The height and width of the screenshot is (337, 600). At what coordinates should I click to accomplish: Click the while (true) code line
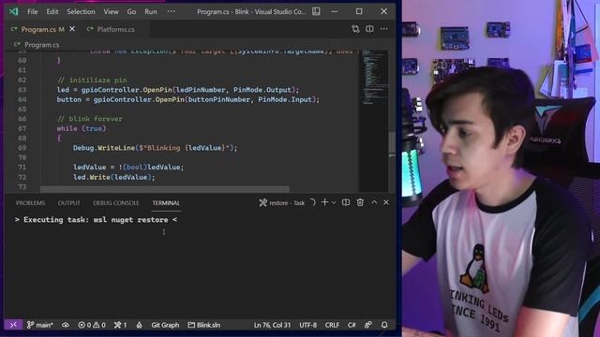coord(82,128)
